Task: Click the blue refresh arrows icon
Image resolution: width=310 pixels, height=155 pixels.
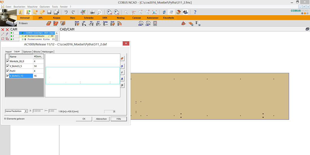Action: pyautogui.click(x=164, y=12)
